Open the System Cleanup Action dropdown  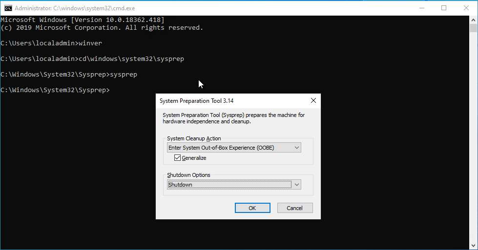click(234, 148)
